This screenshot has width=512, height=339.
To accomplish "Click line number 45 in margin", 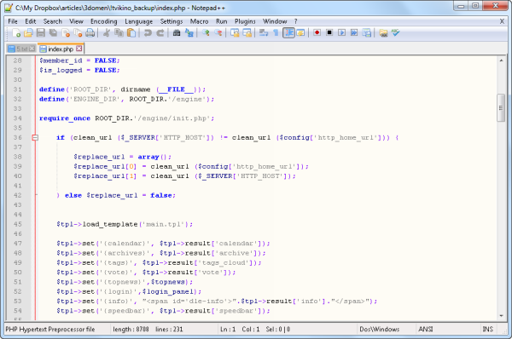I will [x=17, y=224].
